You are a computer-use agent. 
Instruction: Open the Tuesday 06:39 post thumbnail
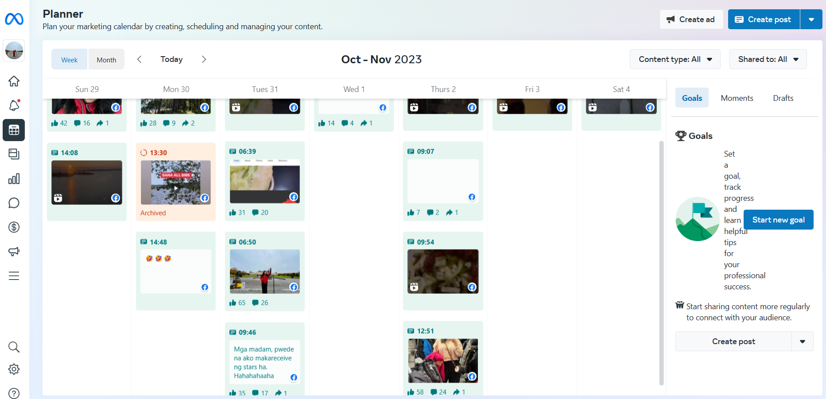265,181
